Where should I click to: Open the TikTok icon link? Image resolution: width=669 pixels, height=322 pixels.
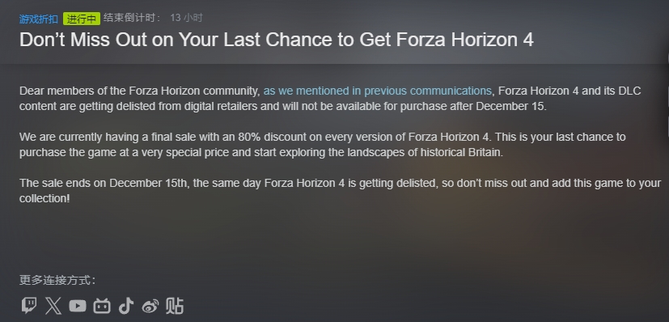126,306
